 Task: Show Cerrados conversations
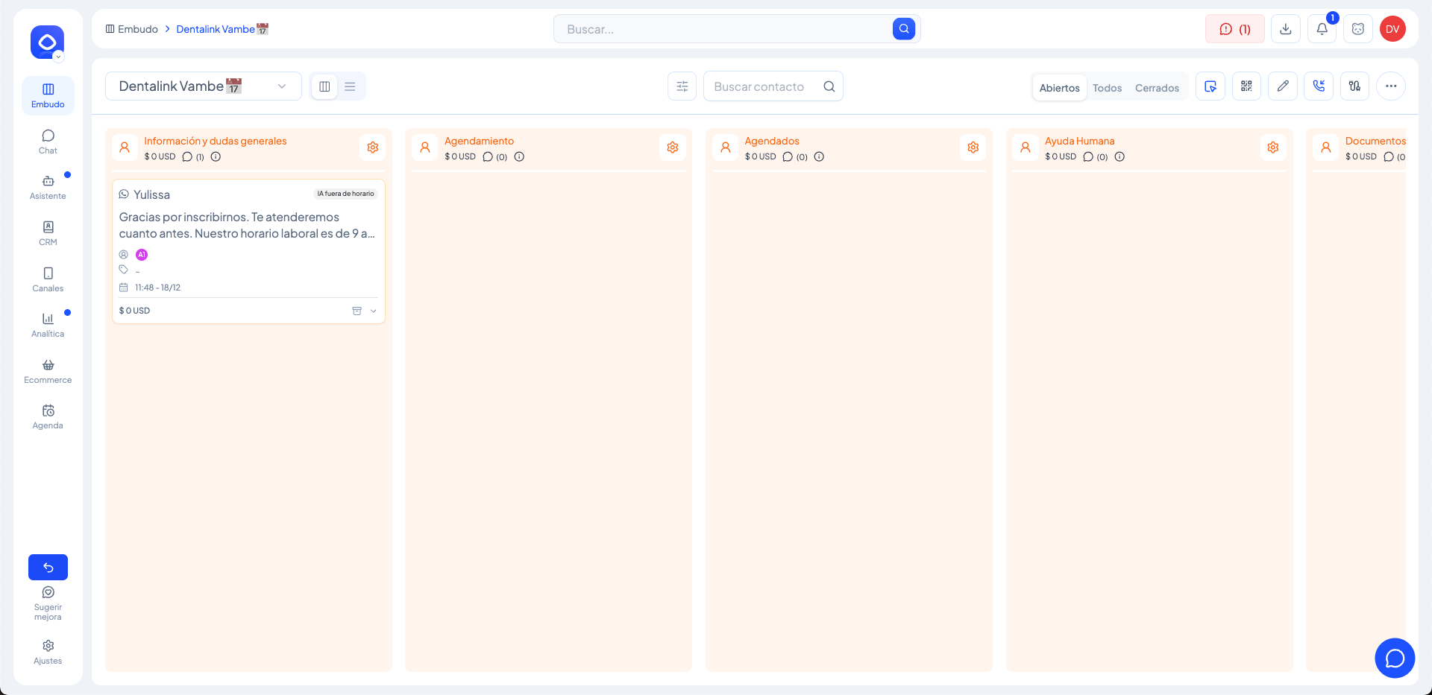tap(1157, 88)
